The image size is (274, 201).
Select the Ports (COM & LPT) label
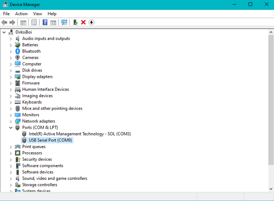40,127
